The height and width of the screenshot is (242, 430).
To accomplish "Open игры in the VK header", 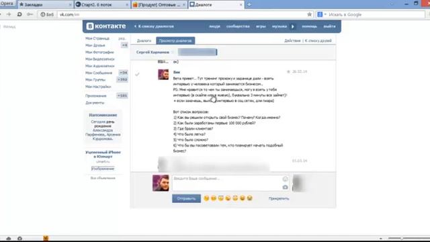I will click(x=261, y=26).
